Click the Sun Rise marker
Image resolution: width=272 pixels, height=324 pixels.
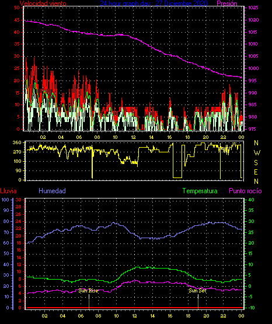click(x=88, y=291)
